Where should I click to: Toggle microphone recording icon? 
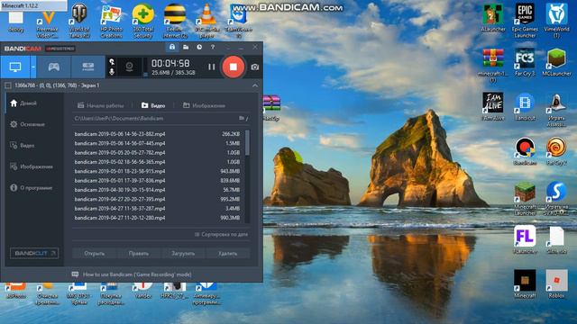[112, 72]
